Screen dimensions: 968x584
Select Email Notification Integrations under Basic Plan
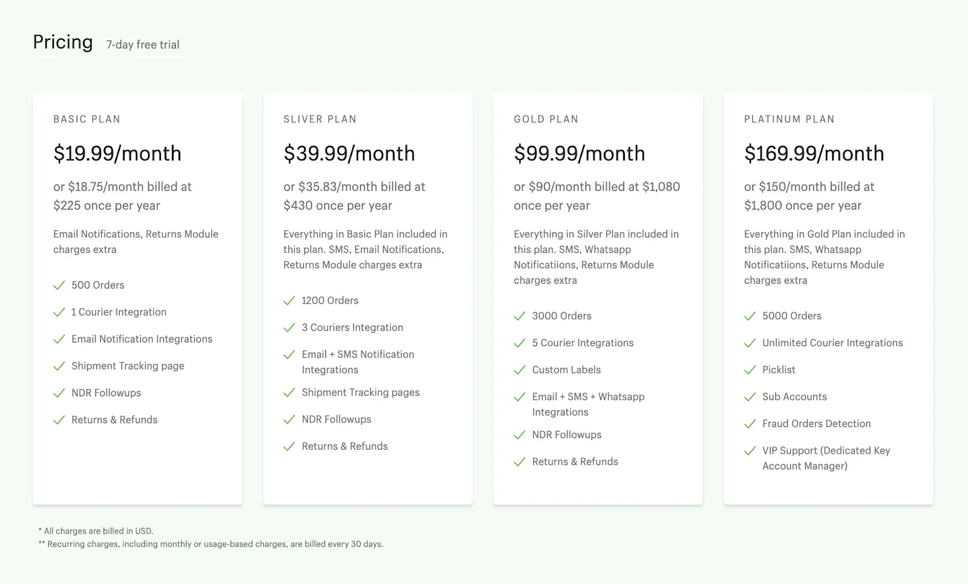142,339
